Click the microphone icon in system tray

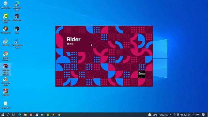[x=178, y=115]
